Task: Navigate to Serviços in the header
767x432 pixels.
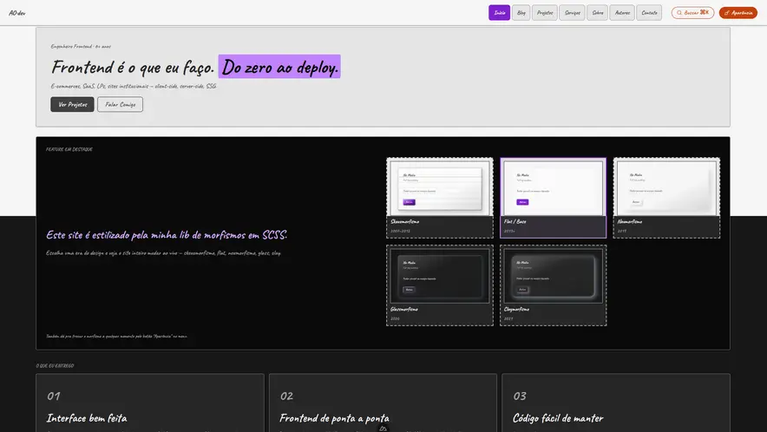Action: coord(572,13)
